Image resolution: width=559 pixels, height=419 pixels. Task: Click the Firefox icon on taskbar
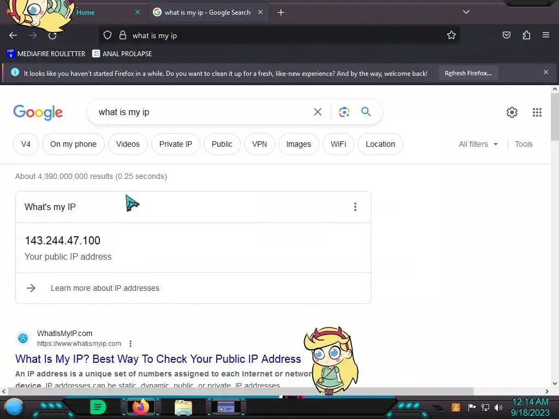pyautogui.click(x=141, y=407)
